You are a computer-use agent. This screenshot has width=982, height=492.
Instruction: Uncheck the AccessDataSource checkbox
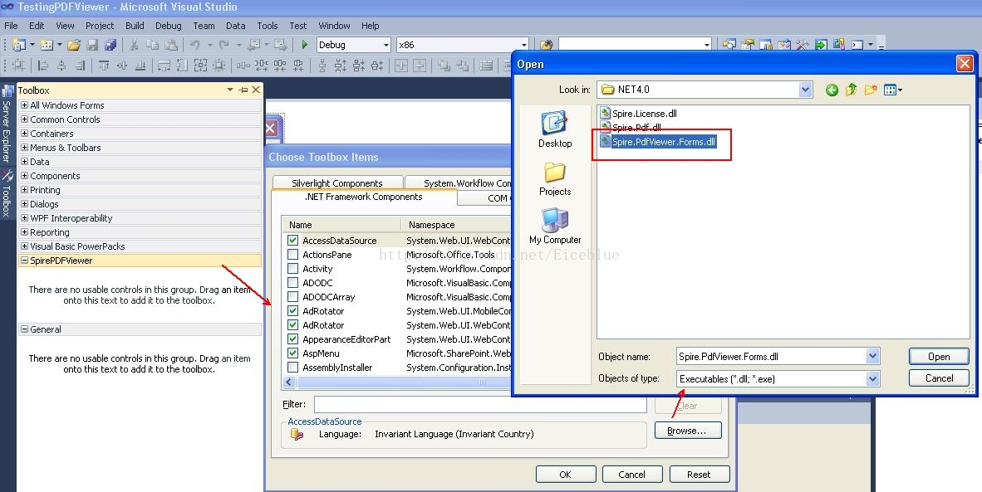[292, 241]
